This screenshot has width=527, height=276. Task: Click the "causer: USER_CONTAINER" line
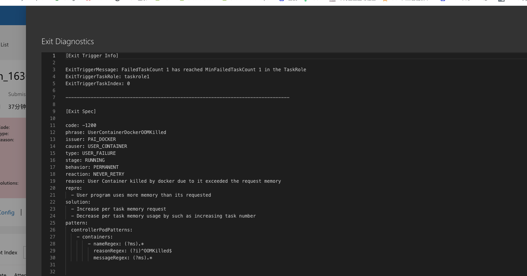click(x=96, y=146)
